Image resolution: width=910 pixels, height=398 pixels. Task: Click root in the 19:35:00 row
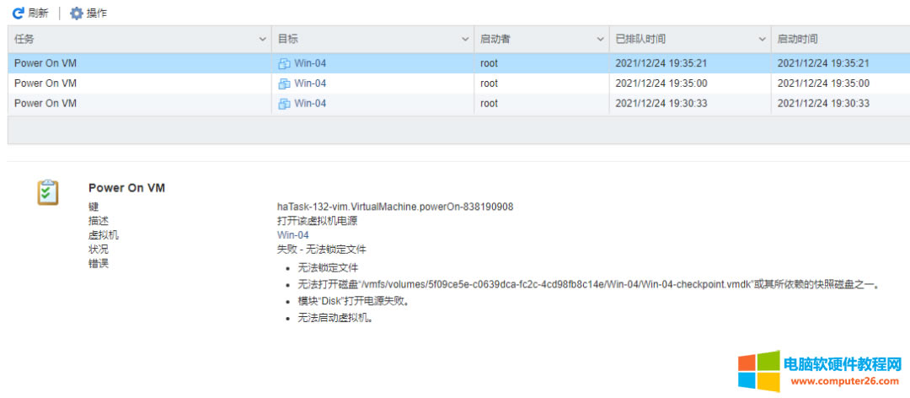coord(490,83)
